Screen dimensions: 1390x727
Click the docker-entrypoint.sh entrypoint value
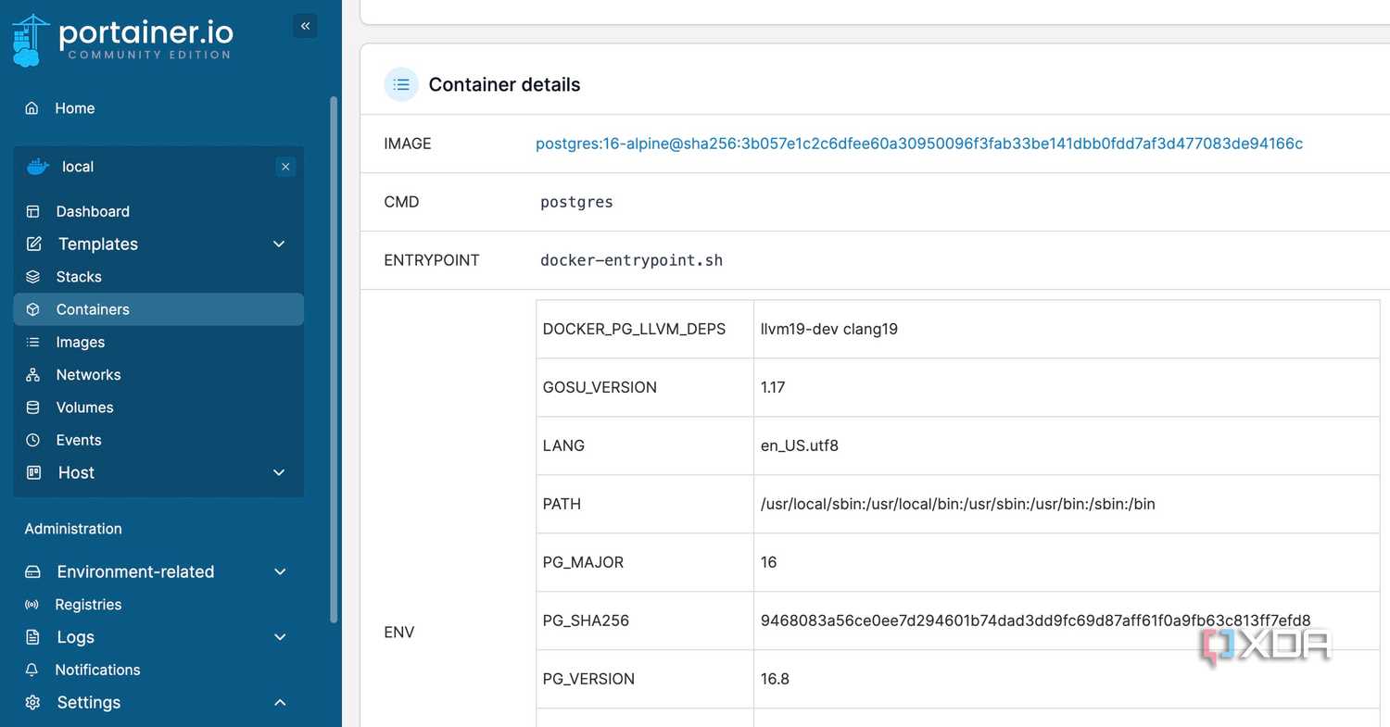click(x=631, y=260)
